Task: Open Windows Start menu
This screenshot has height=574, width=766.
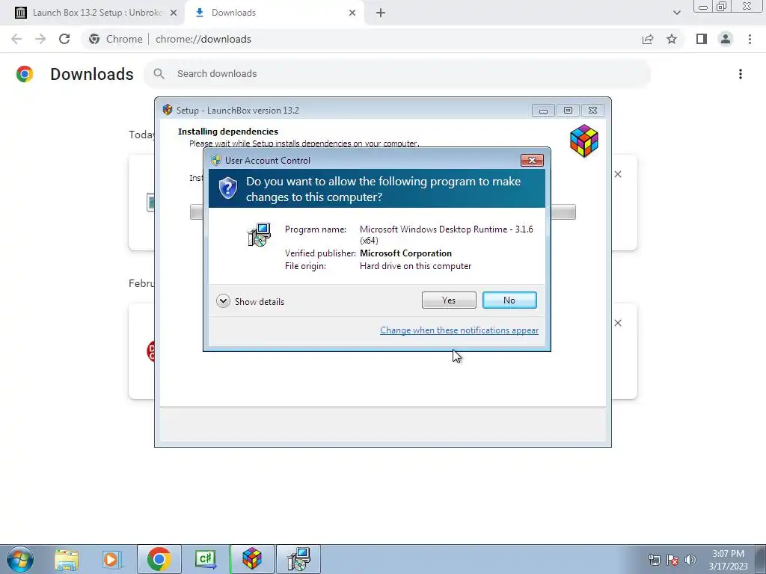Action: (x=20, y=559)
